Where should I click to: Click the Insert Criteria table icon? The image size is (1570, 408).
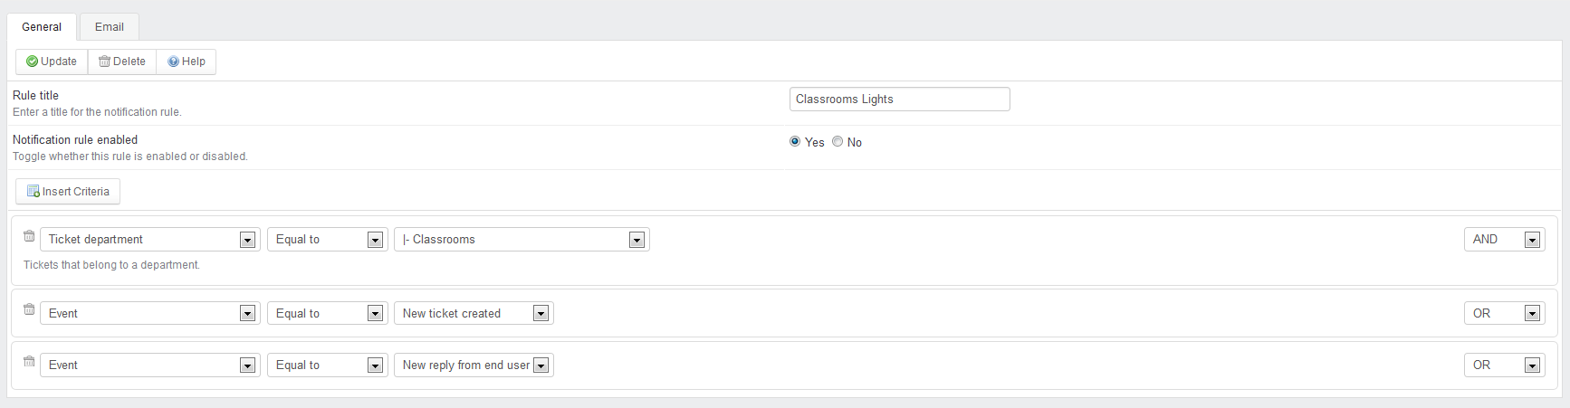click(x=34, y=192)
